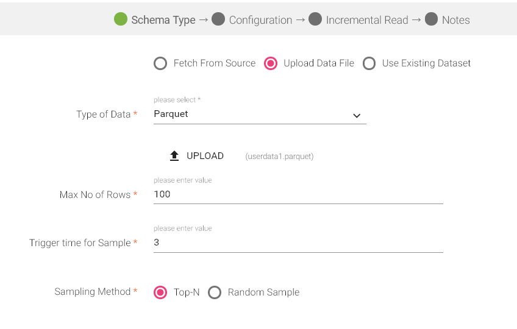This screenshot has height=329, width=517.
Task: Go to the Configuration step
Action: pyautogui.click(x=260, y=20)
